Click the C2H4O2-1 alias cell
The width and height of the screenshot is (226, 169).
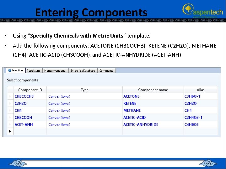pos(201,117)
